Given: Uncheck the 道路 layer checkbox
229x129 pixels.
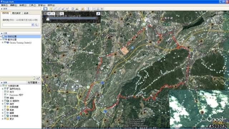Looking at the screenshot, I should click(5, 97).
